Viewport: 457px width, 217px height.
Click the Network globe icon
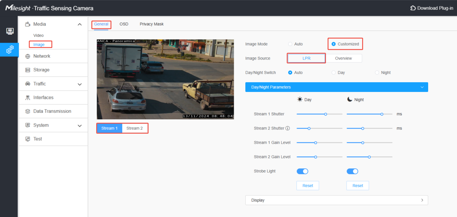(28, 56)
